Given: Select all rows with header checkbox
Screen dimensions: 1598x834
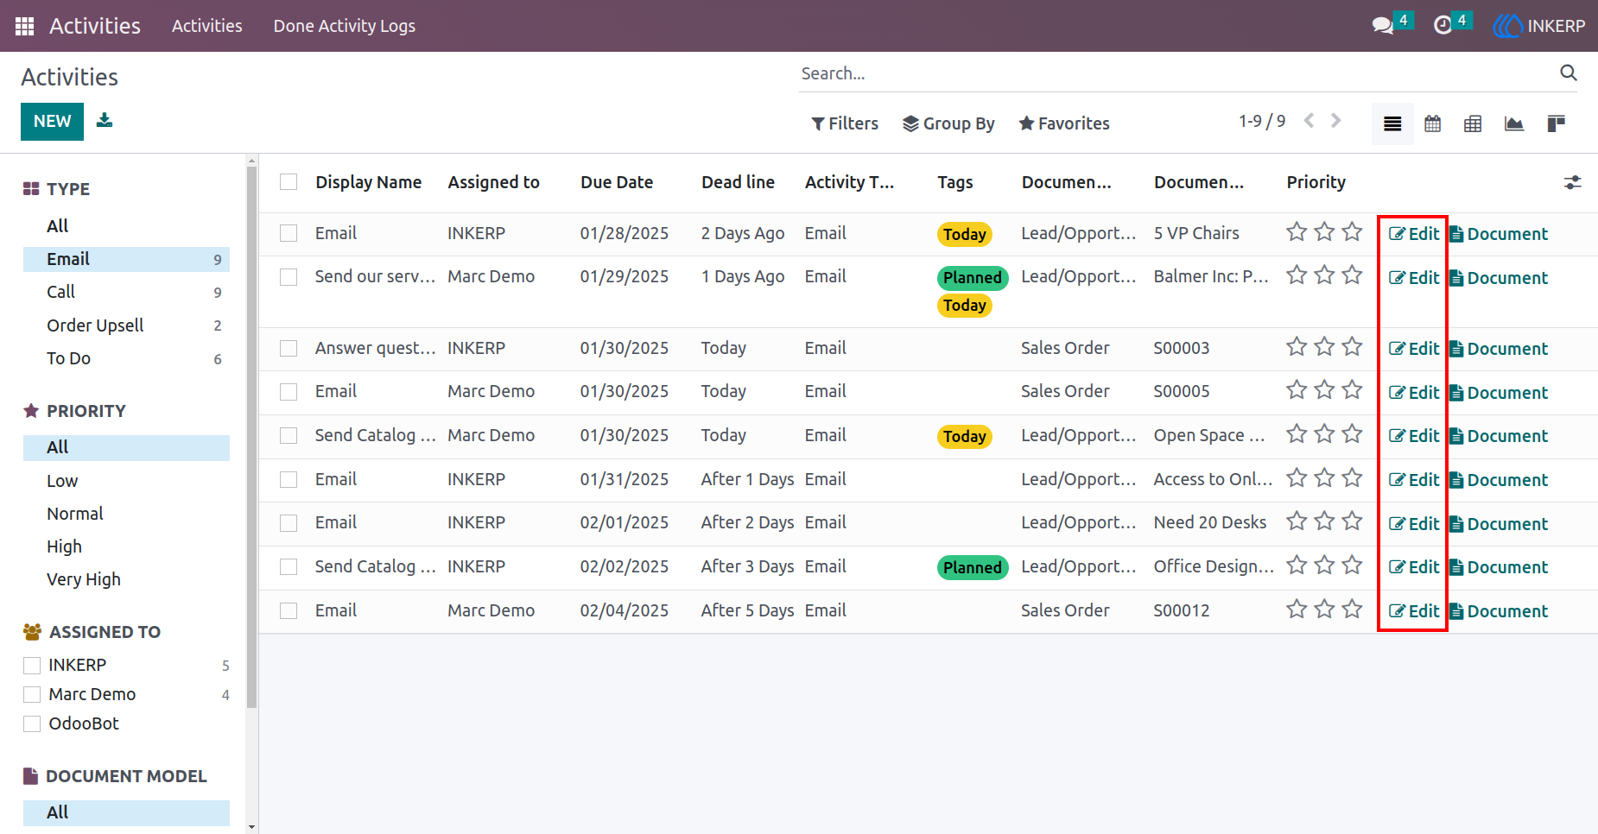Looking at the screenshot, I should click(x=289, y=182).
